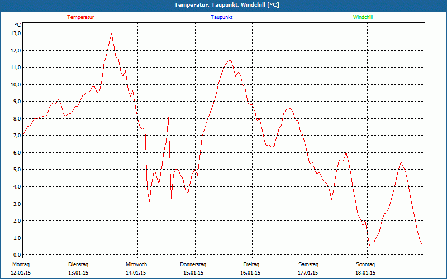Click the 14.01.15 date label
447x279 pixels.
[136, 273]
